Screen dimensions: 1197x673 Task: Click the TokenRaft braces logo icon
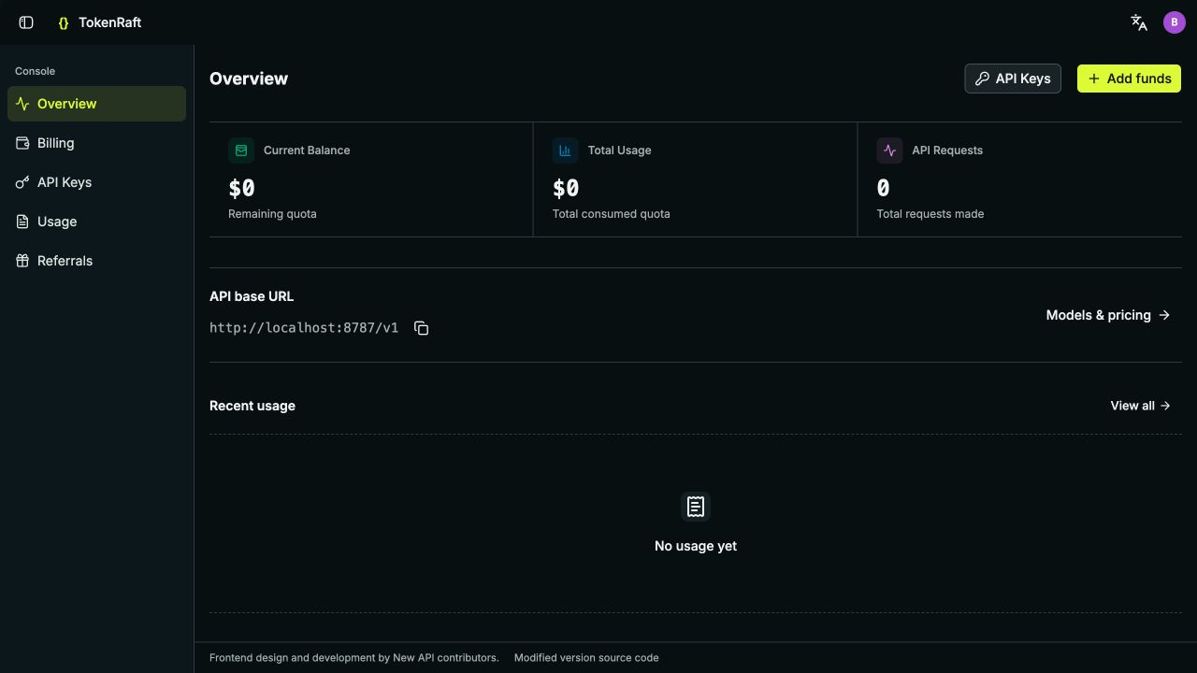click(64, 22)
